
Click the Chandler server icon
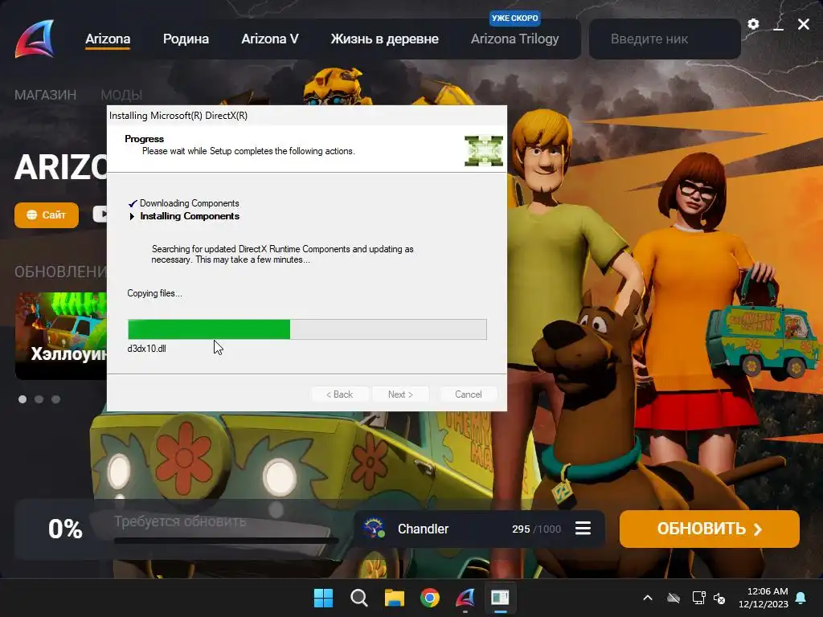pyautogui.click(x=375, y=529)
